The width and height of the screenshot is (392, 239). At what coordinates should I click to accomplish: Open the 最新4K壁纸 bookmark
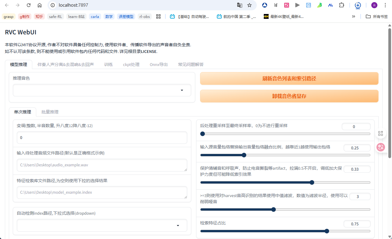point(284,16)
